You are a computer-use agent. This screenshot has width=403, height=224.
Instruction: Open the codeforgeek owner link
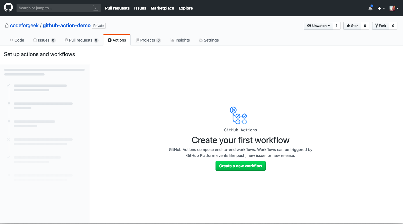(24, 26)
